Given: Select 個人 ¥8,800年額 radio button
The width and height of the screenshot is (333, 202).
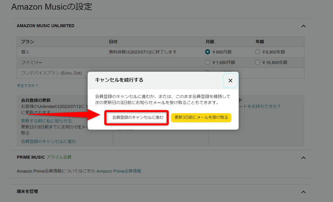Looking at the screenshot, I should 258,52.
